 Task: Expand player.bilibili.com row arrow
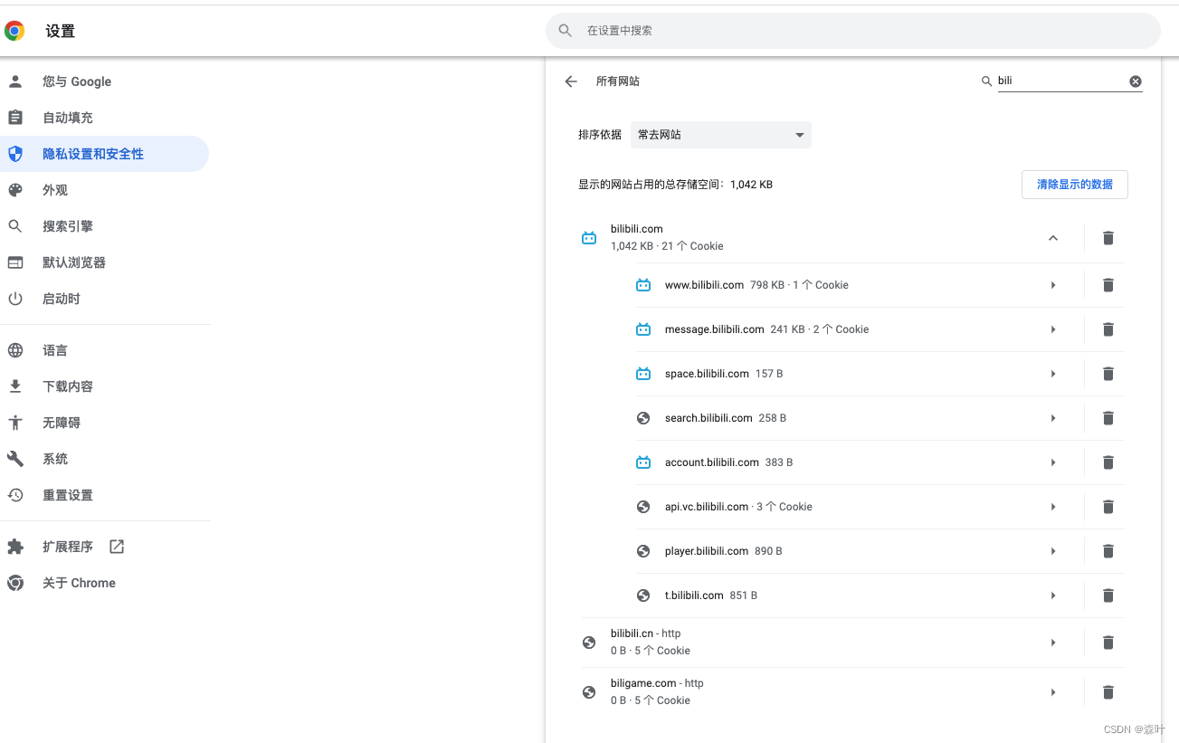(1053, 551)
